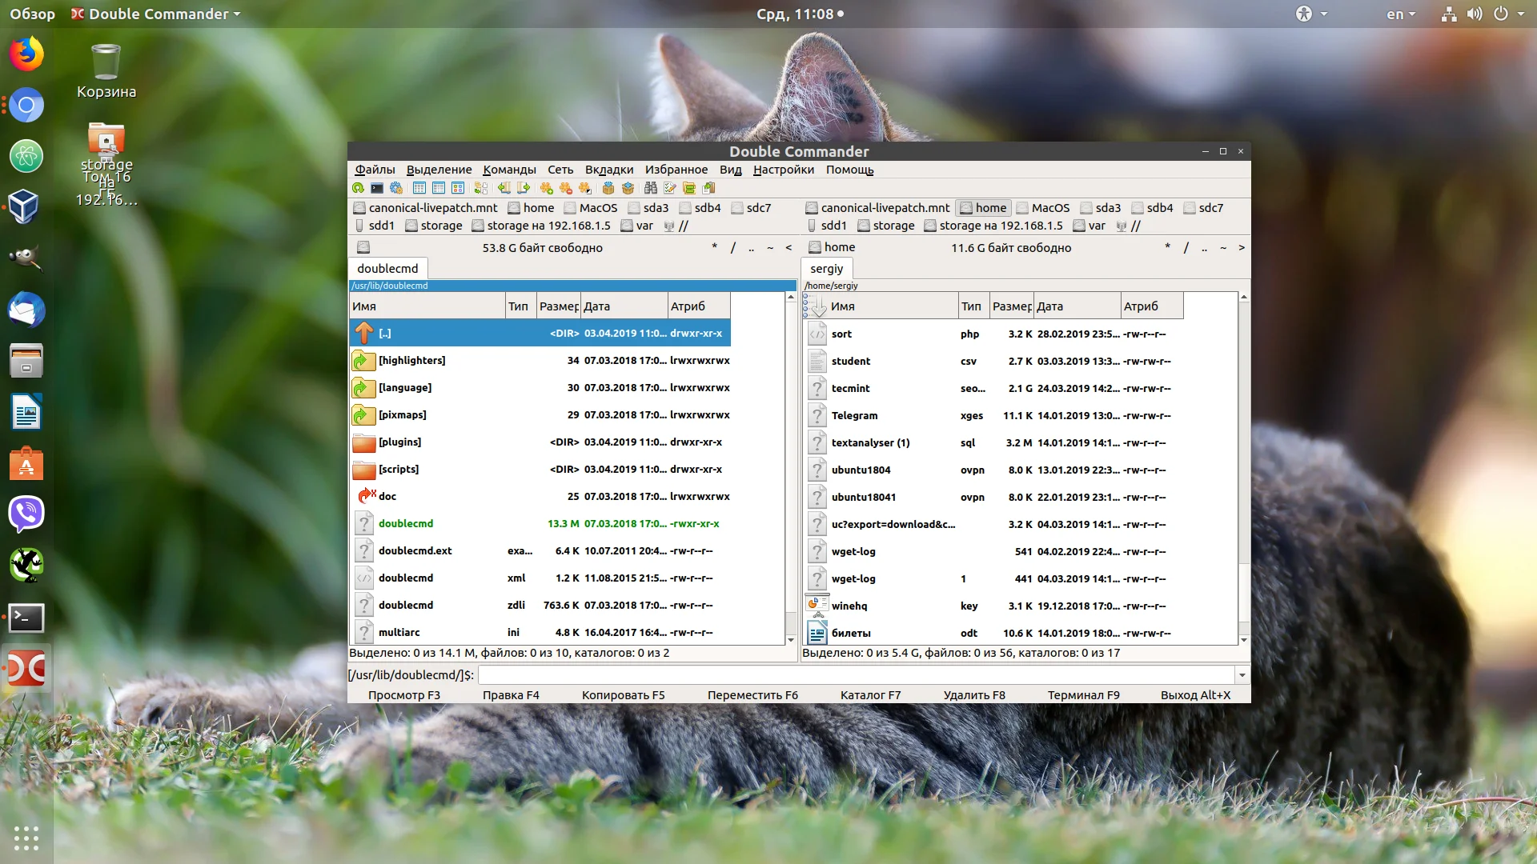The width and height of the screenshot is (1537, 864).
Task: Switch to thumbnails view icon
Action: [458, 188]
